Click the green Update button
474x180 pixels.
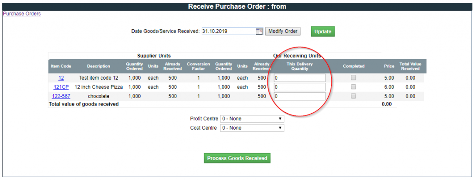pos(323,31)
